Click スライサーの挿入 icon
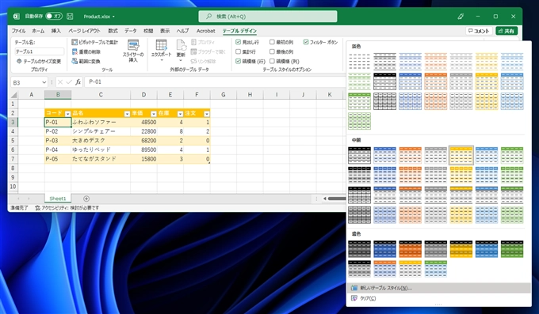The width and height of the screenshot is (539, 314). tap(133, 46)
